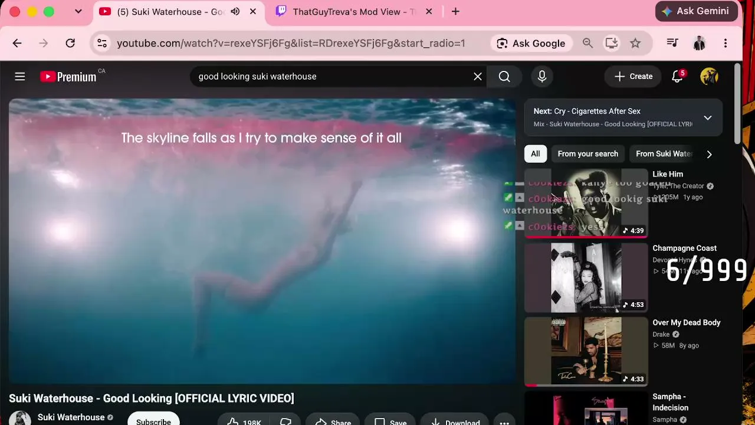
Task: Click the Ask Gemini button
Action: (697, 11)
